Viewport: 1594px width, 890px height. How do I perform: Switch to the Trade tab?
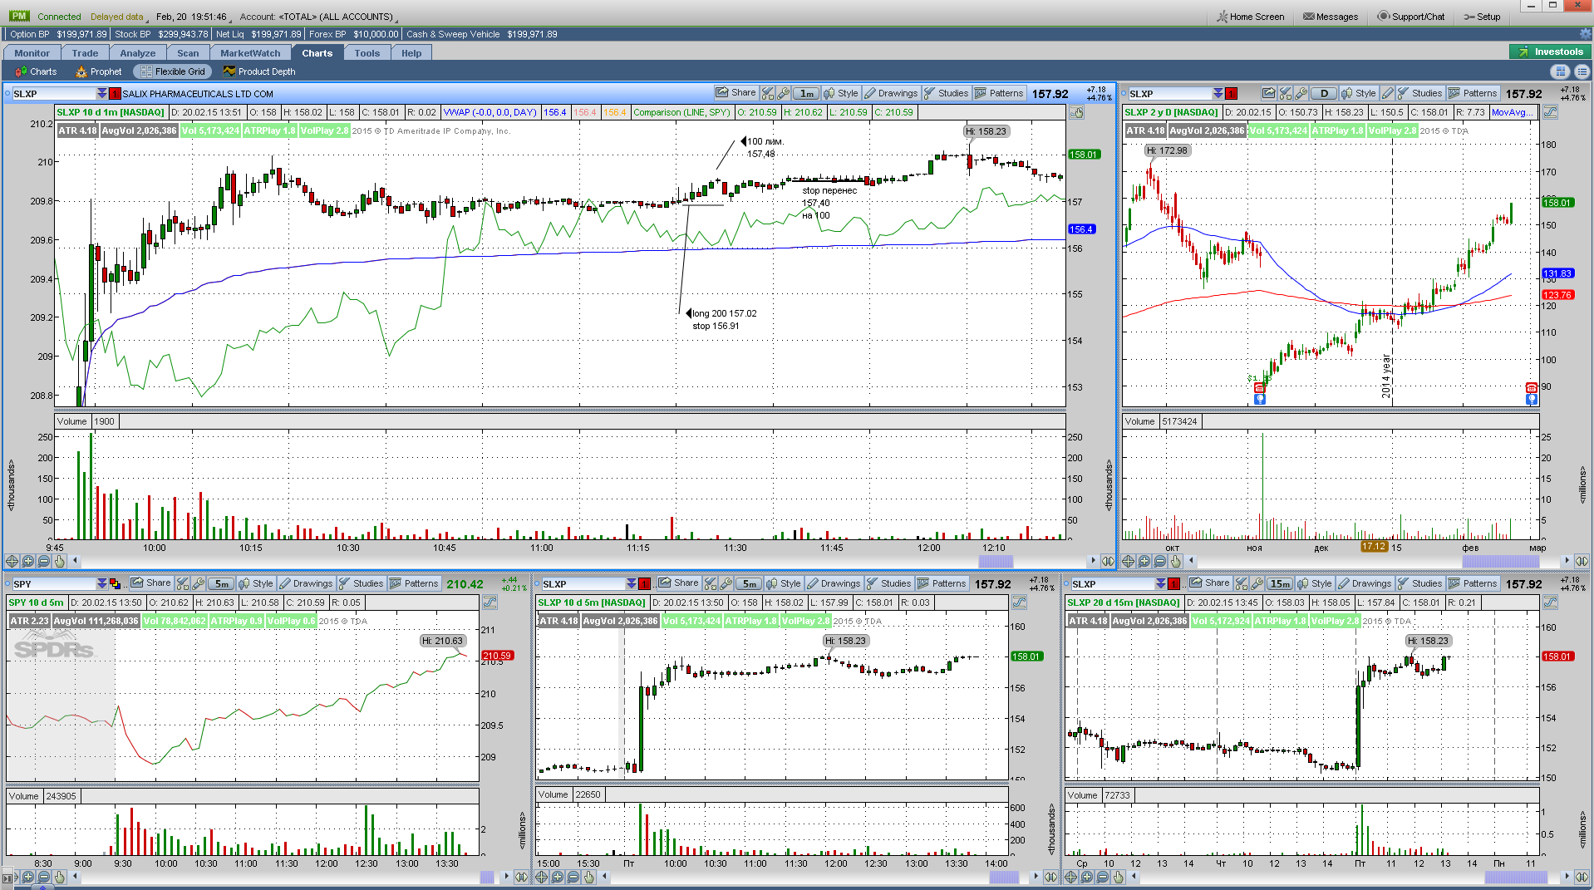(x=85, y=53)
